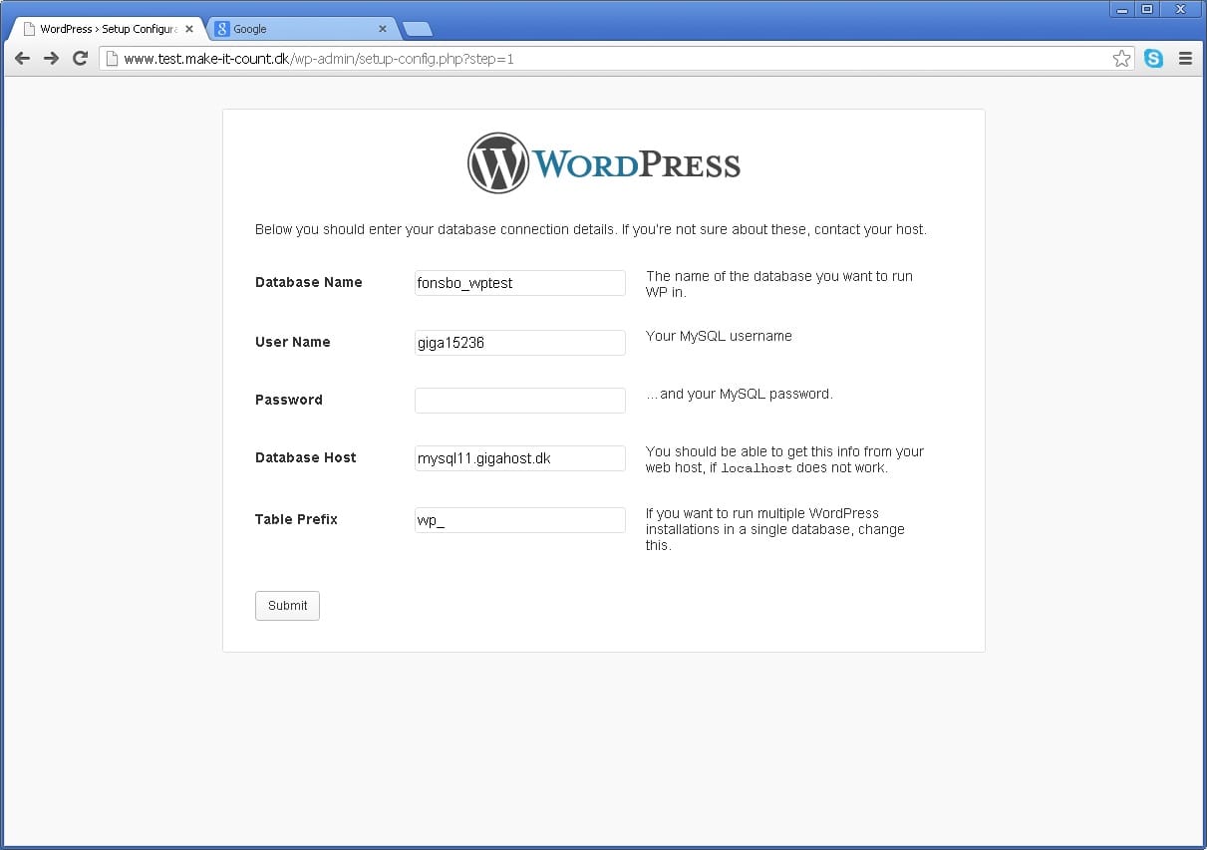This screenshot has height=850, width=1207.
Task: Click the browser Forward arrow
Action: (51, 59)
